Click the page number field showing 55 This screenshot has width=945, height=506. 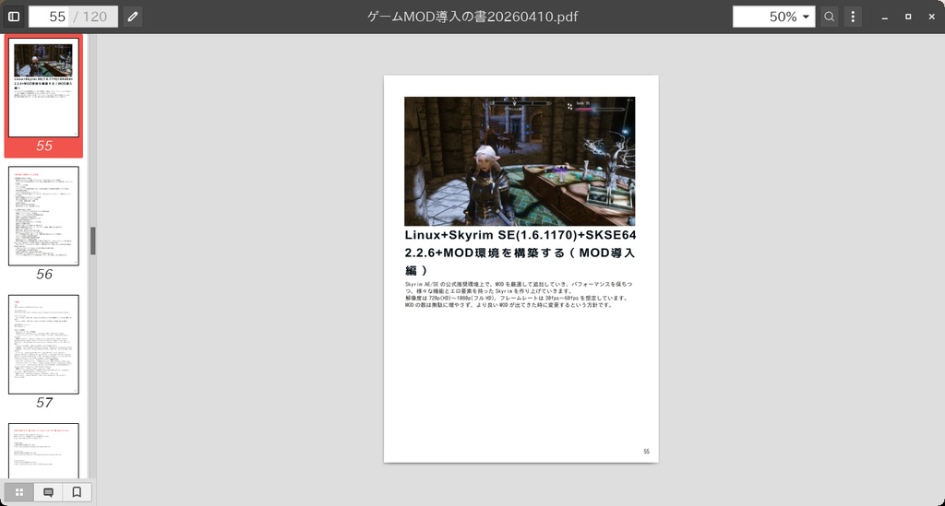(50, 17)
